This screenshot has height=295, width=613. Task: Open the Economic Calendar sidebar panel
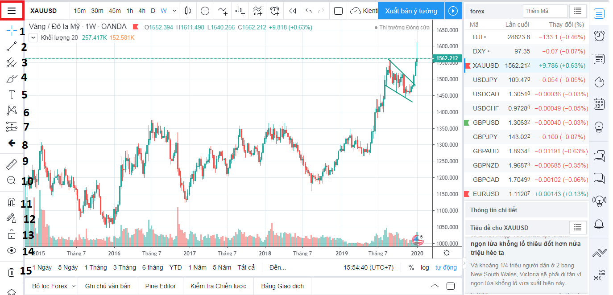point(600,104)
